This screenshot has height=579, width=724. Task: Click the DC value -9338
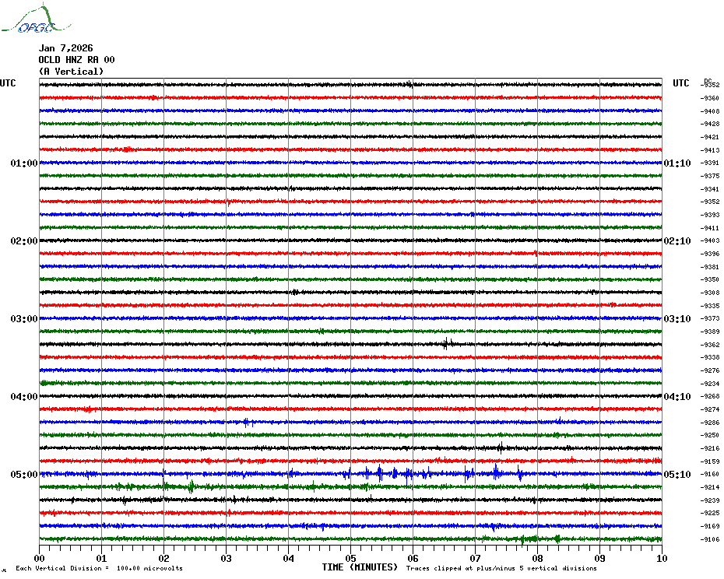pos(710,358)
